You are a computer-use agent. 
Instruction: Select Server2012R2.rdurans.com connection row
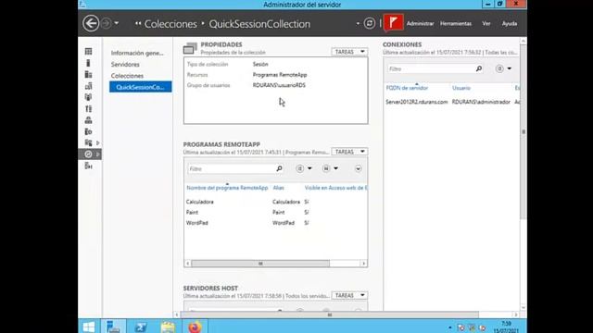[x=452, y=102]
